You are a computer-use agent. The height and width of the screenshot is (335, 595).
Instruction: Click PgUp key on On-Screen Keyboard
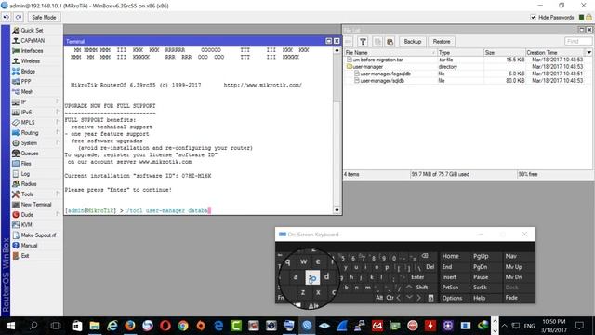[x=481, y=257]
